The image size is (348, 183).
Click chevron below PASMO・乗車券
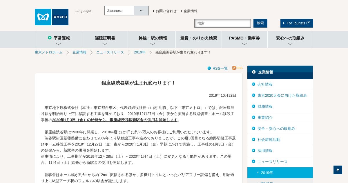[x=244, y=44]
